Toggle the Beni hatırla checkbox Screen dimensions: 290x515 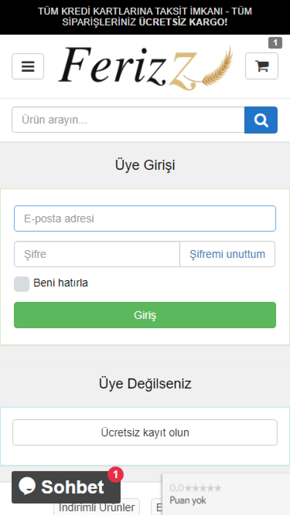click(x=22, y=284)
